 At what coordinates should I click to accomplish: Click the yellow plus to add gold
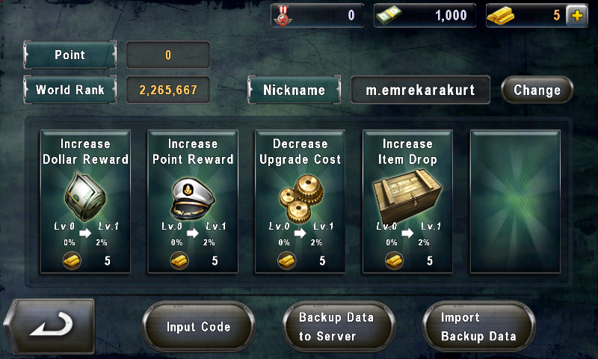[576, 16]
